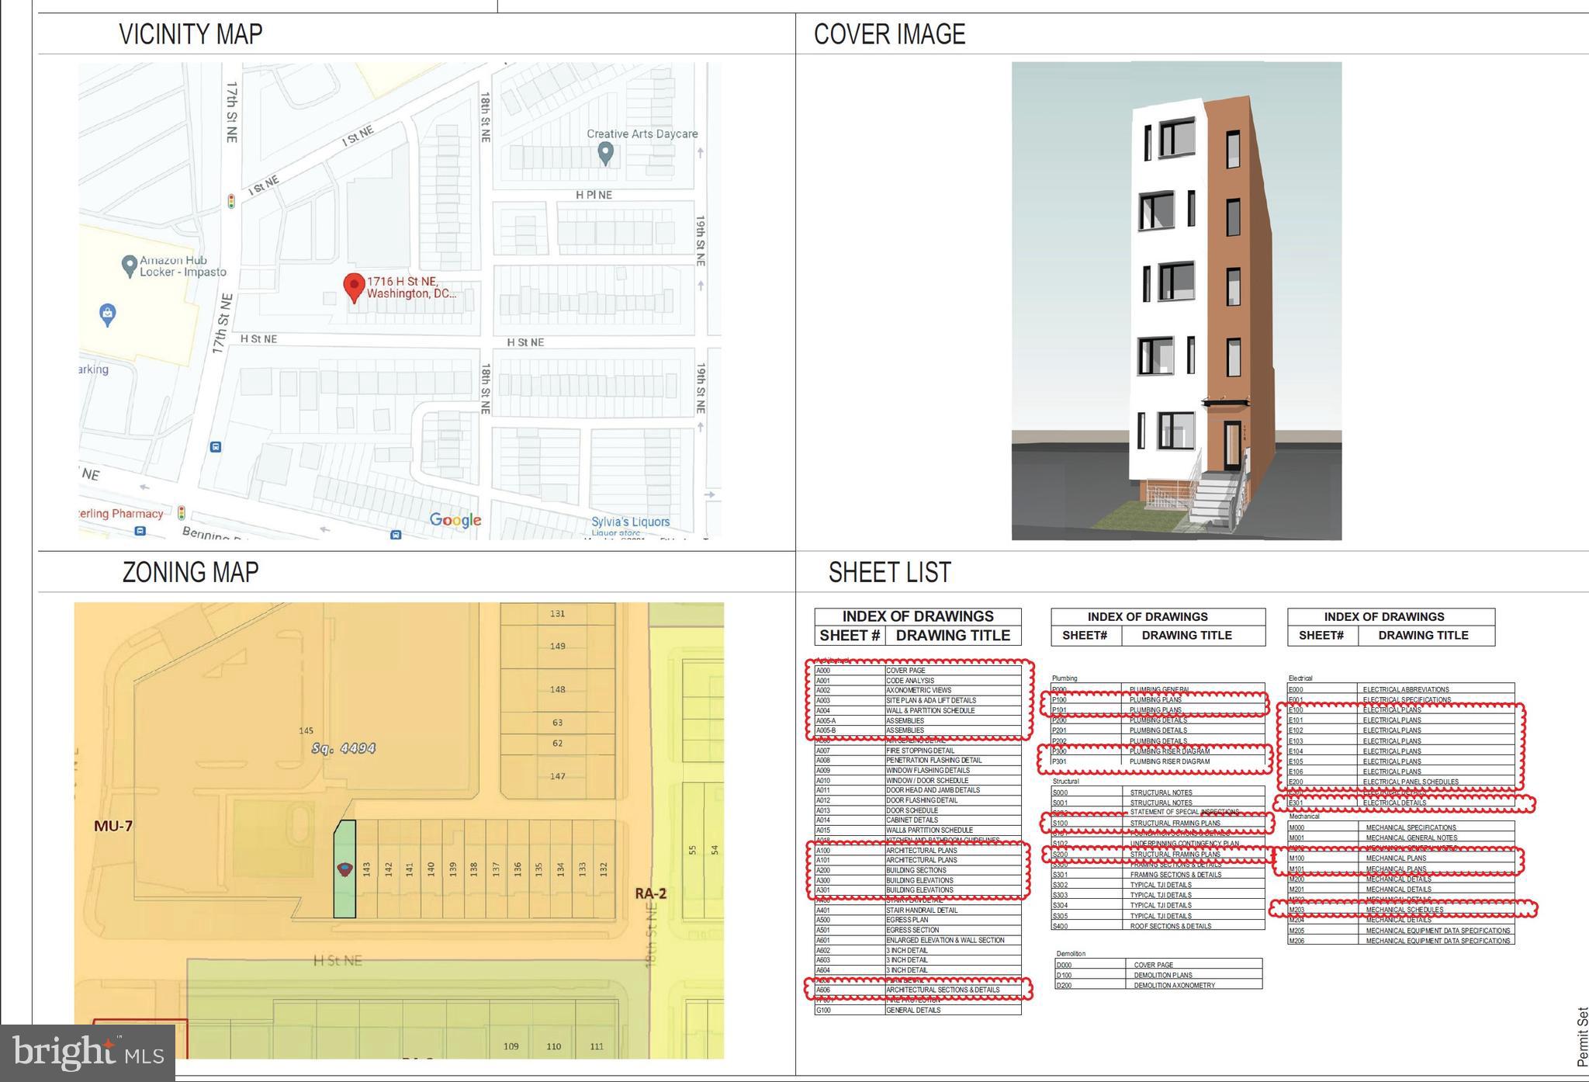The image size is (1589, 1082).
Task: Click the Amazon Hub Locker pin icon
Action: tap(130, 266)
